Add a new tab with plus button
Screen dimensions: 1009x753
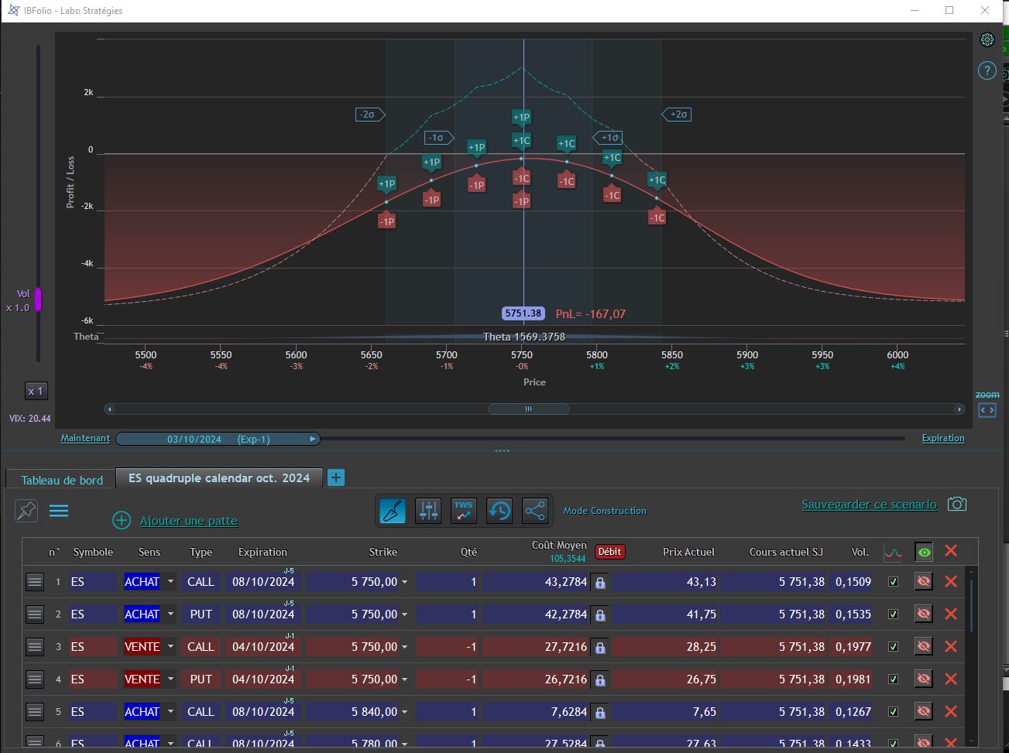(336, 477)
